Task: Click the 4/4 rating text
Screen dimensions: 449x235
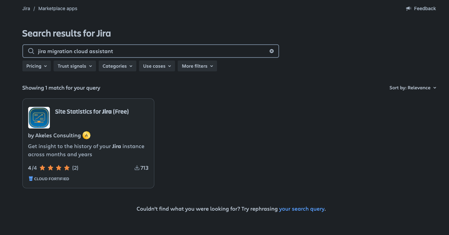Action: coord(32,168)
